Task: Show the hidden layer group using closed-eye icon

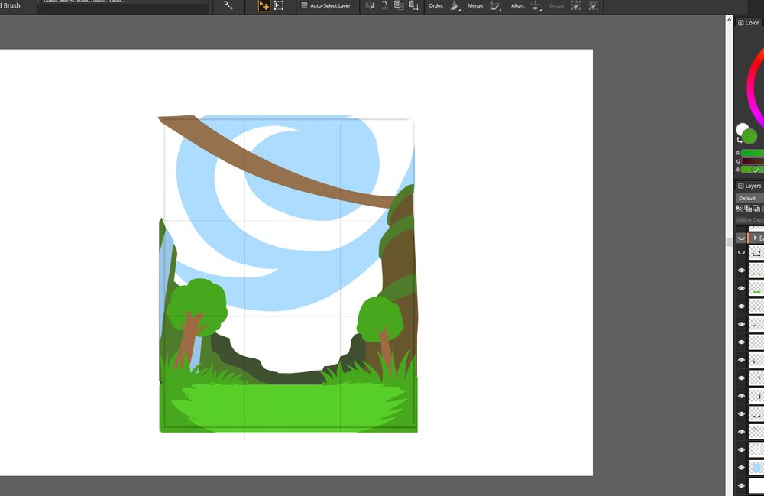Action: tap(741, 238)
